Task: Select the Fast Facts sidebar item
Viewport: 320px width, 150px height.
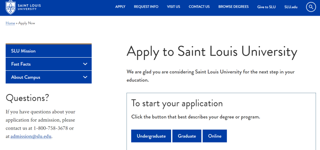Action: pos(48,64)
